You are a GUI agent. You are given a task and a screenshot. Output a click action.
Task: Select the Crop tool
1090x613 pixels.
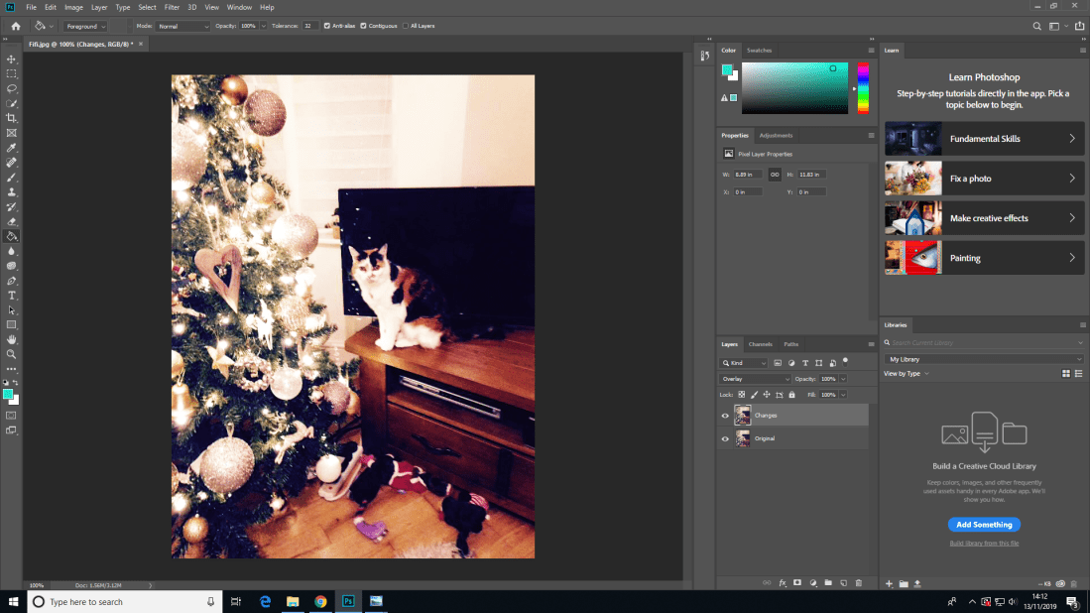[12, 118]
